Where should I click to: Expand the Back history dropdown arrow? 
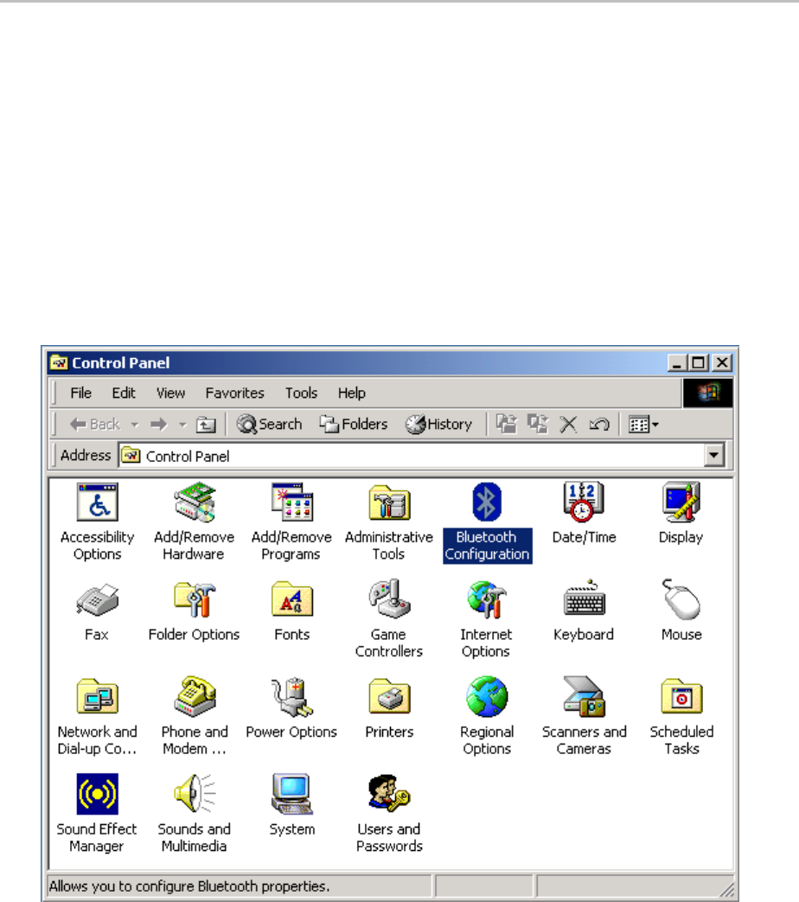point(135,425)
